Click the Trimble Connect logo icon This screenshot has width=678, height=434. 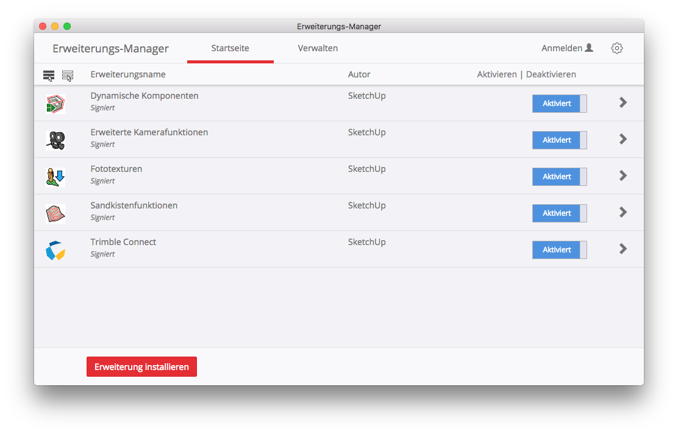55,250
